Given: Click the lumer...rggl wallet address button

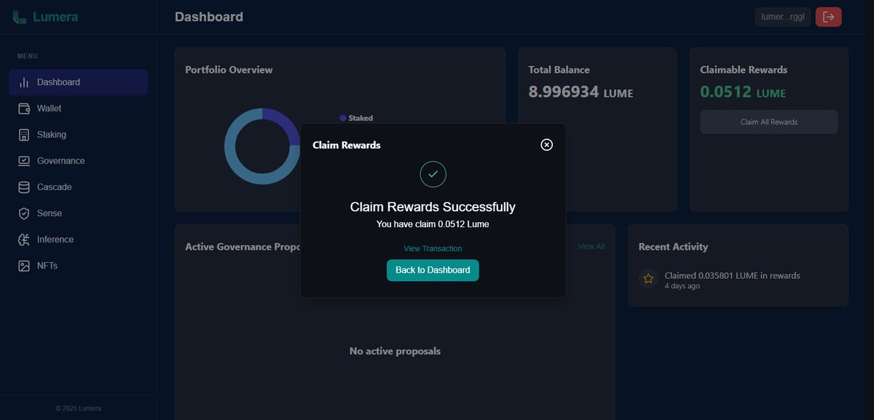Looking at the screenshot, I should [x=783, y=17].
